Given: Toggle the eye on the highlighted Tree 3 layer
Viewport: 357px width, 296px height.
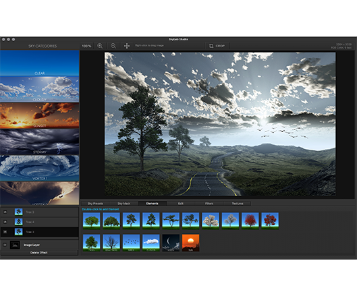Looking at the screenshot, I should 5,232.
